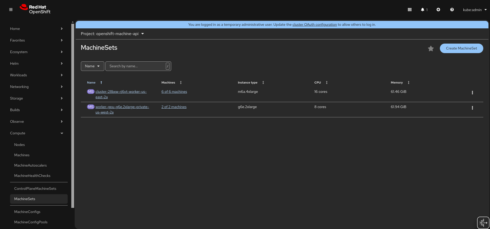This screenshot has width=490, height=229.
Task: Open the kube:admin user dropdown
Action: pyautogui.click(x=475, y=10)
